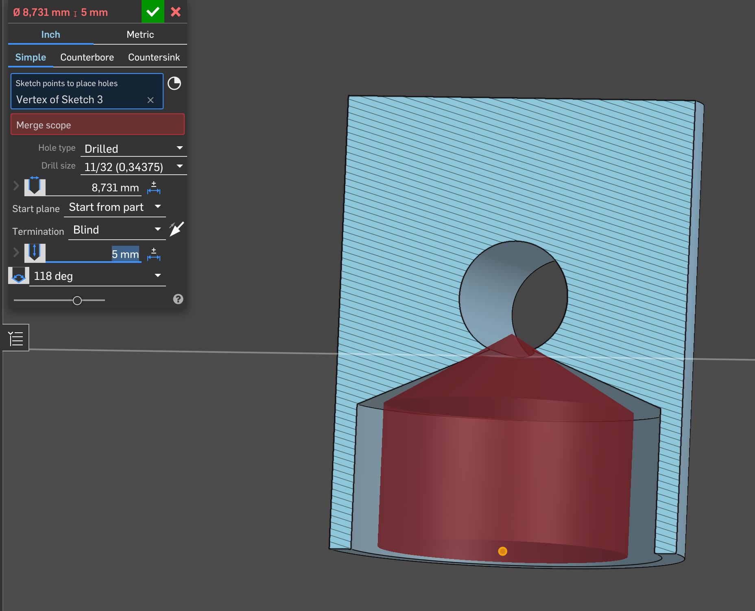Click the tip angle icon
The height and width of the screenshot is (611, 755).
coord(19,276)
